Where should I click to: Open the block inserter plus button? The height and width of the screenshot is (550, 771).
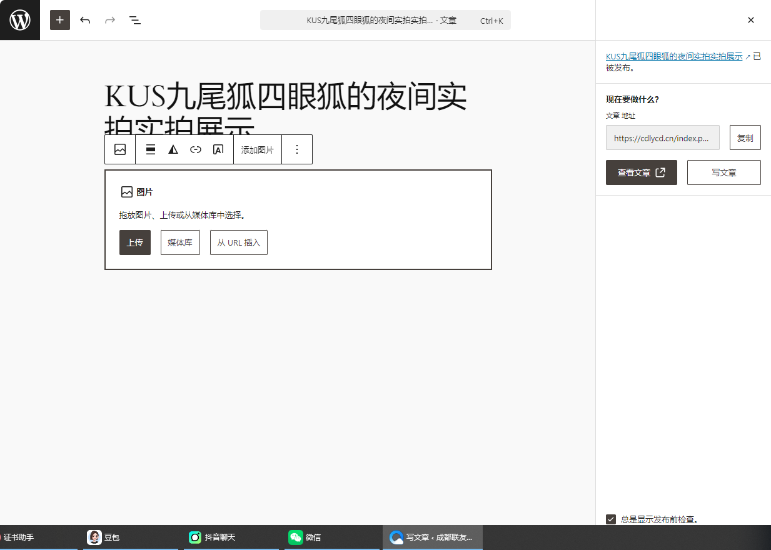pyautogui.click(x=60, y=20)
